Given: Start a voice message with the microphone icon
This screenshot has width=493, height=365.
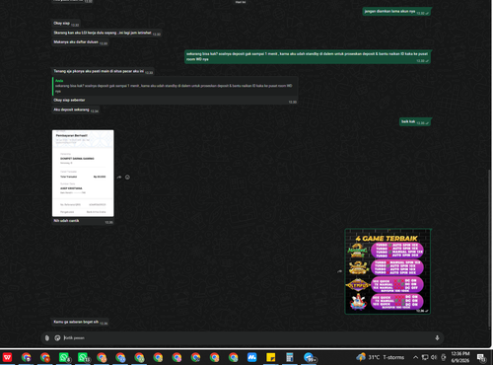Looking at the screenshot, I should point(437,337).
